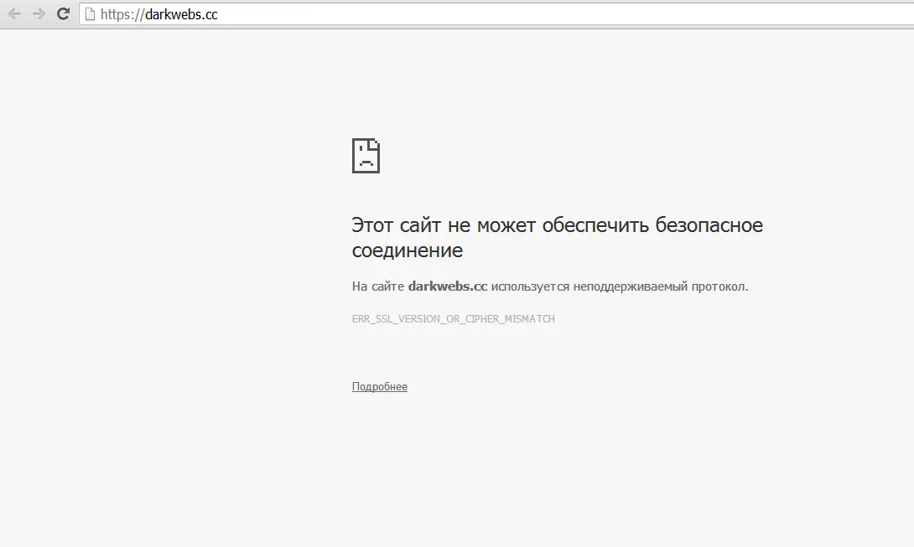Open site info via the page icon in address bar

(90, 14)
